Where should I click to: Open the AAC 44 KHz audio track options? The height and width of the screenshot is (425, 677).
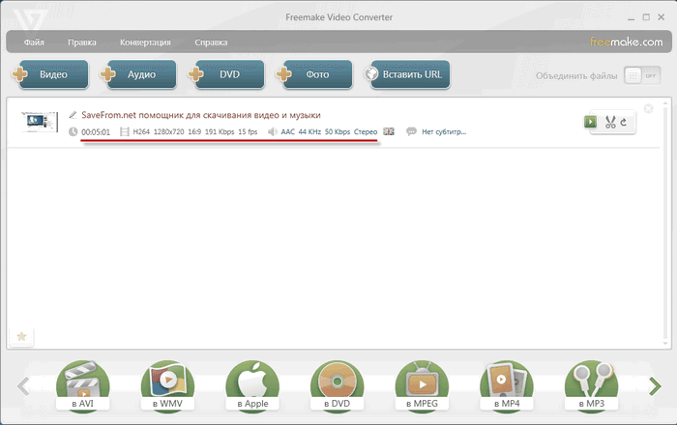click(329, 132)
